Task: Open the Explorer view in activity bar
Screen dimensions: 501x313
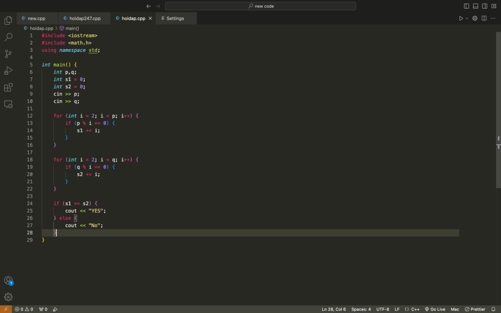Action: (x=8, y=21)
